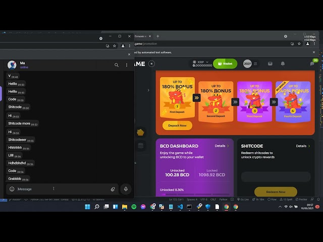The width and height of the screenshot is (323, 242).
Task: Open BCD Dashboard Details link
Action: click(x=222, y=146)
